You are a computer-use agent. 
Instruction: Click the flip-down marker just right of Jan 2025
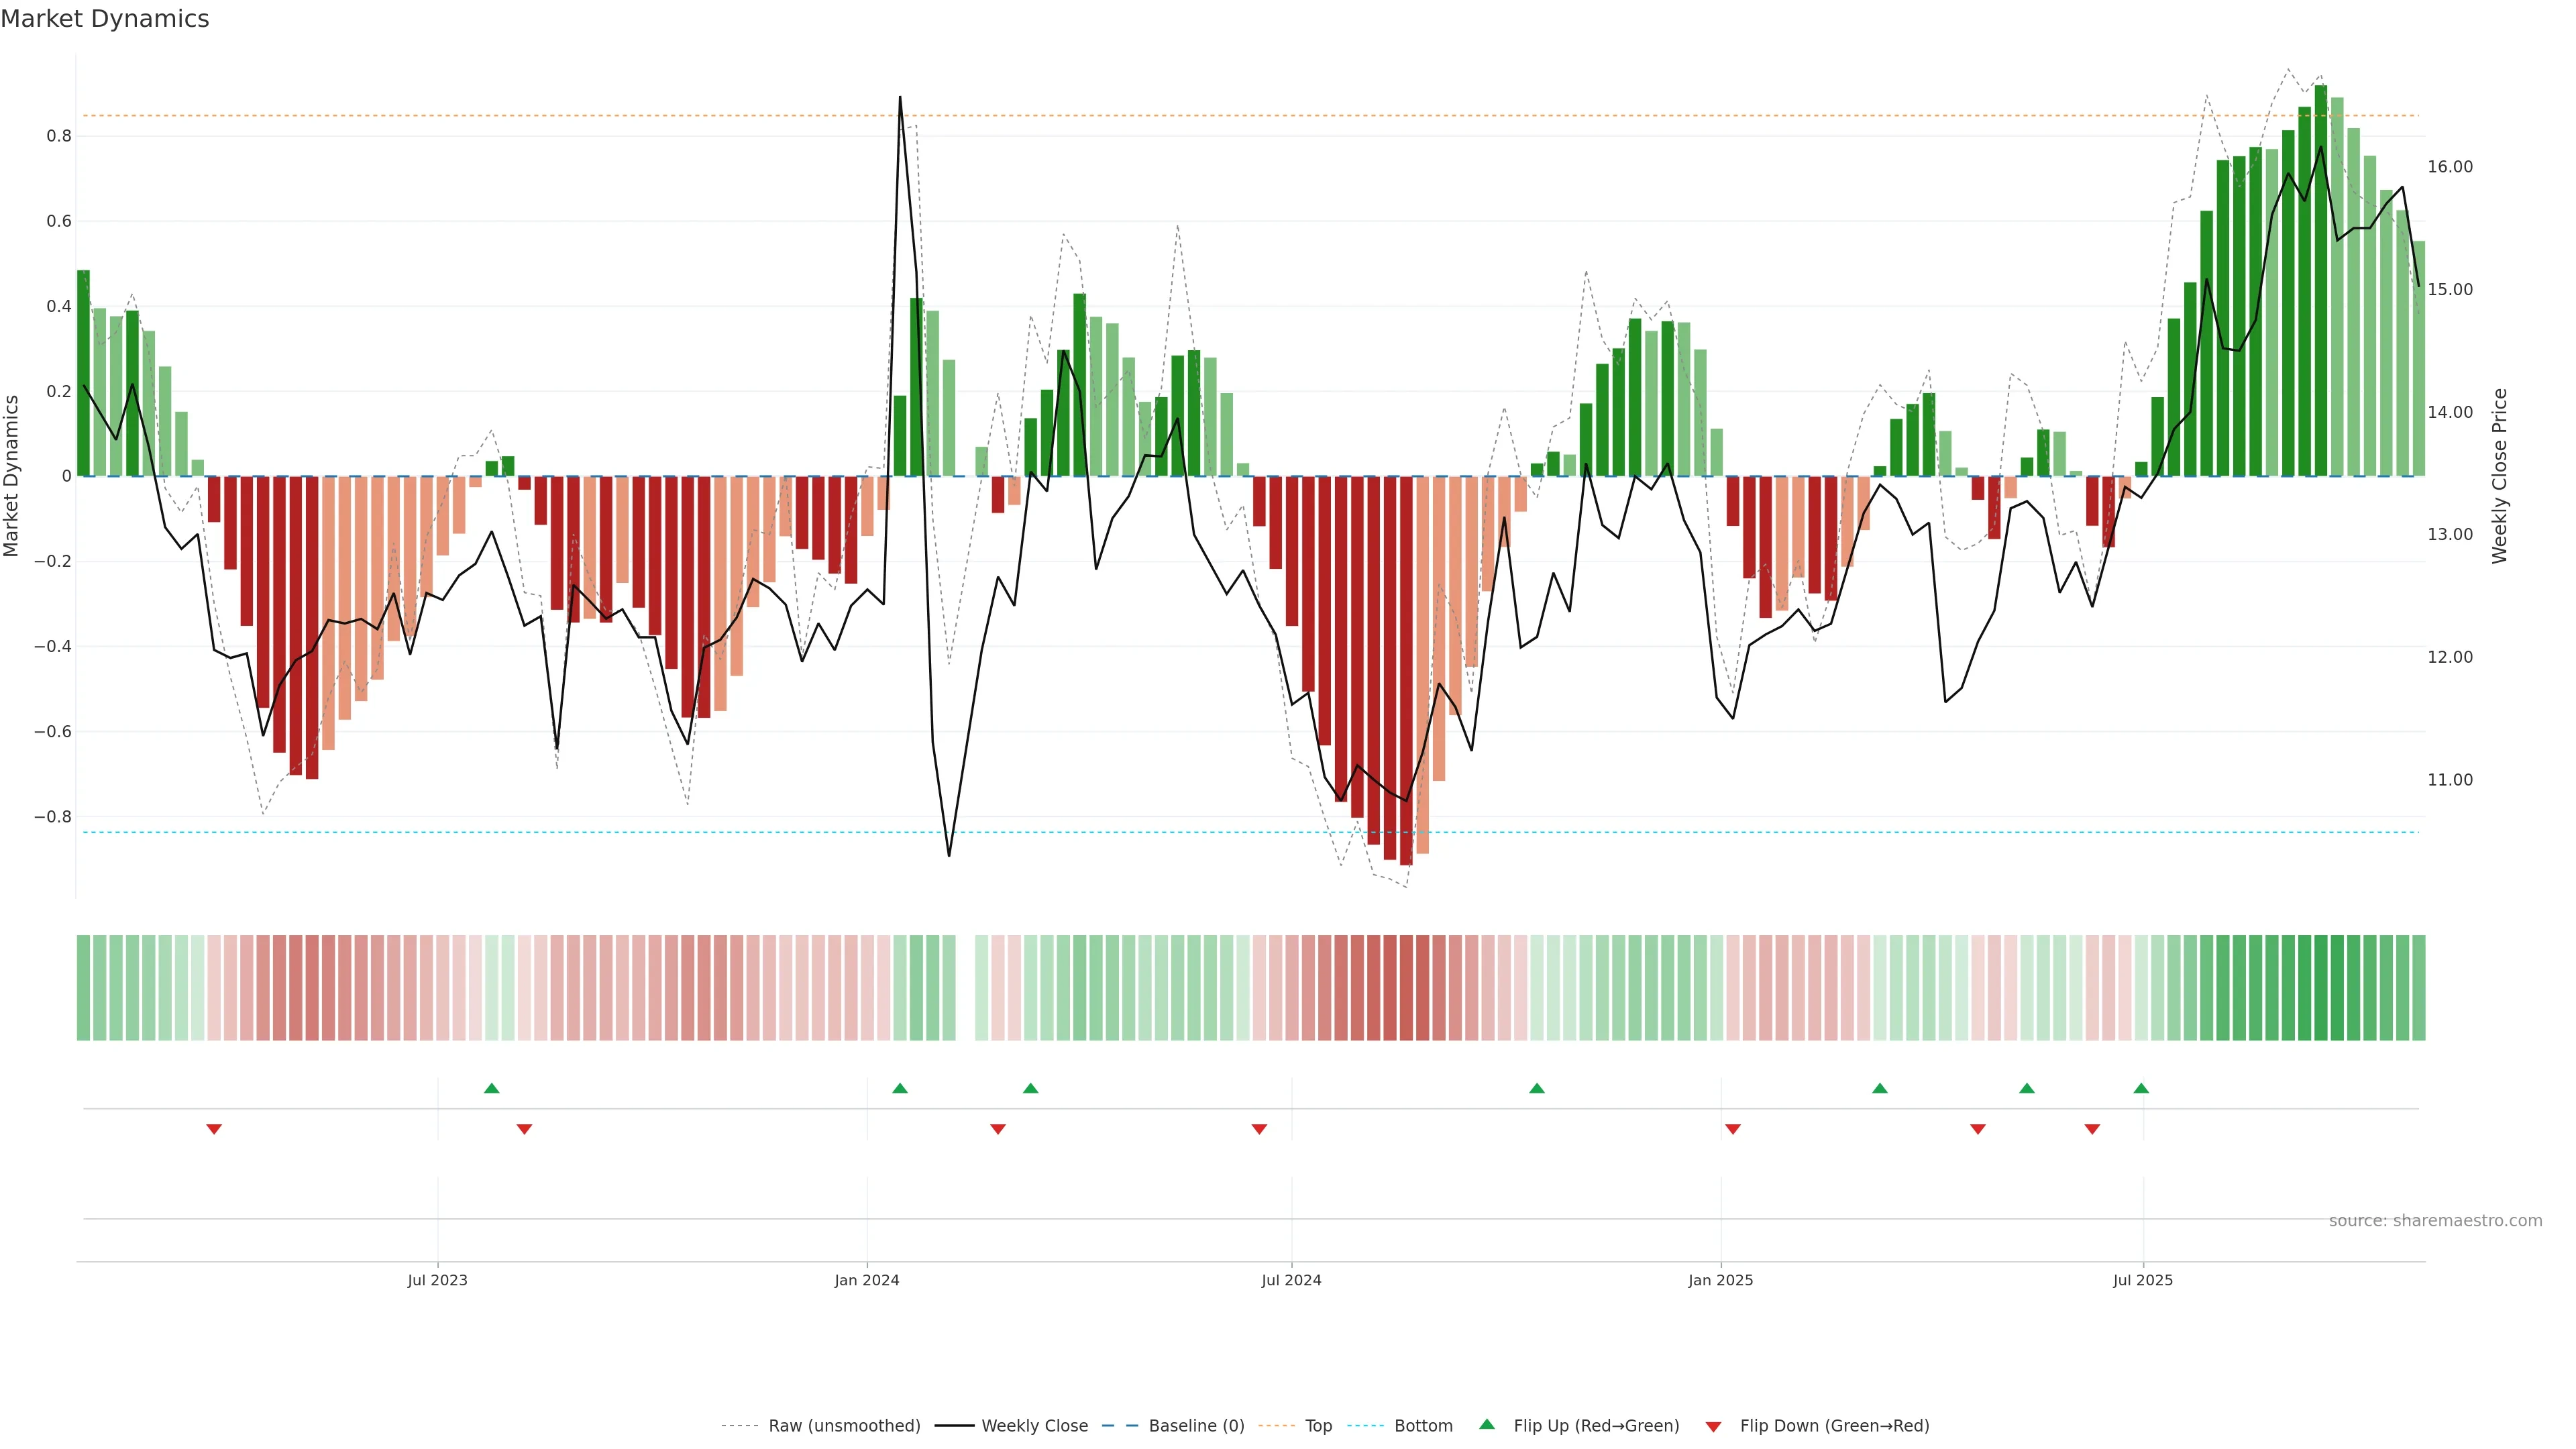coord(1733,1129)
